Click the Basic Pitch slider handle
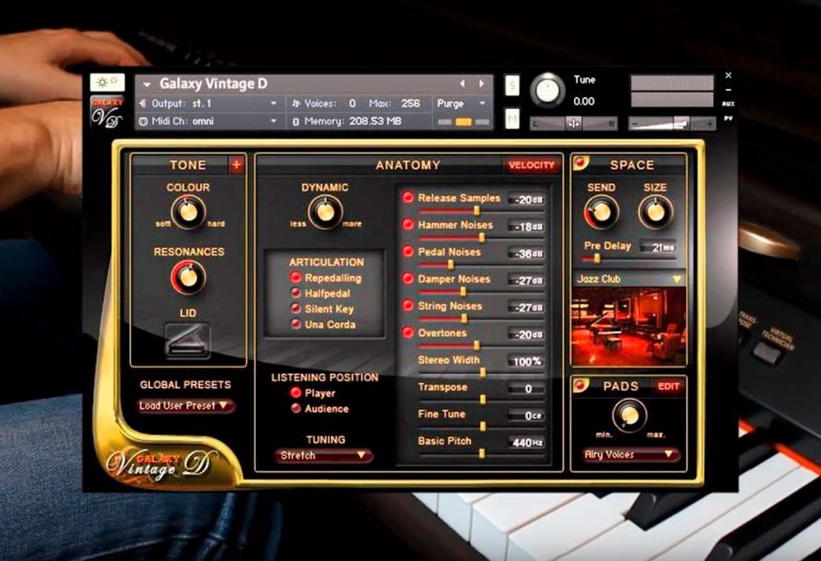The height and width of the screenshot is (561, 821). click(x=482, y=454)
